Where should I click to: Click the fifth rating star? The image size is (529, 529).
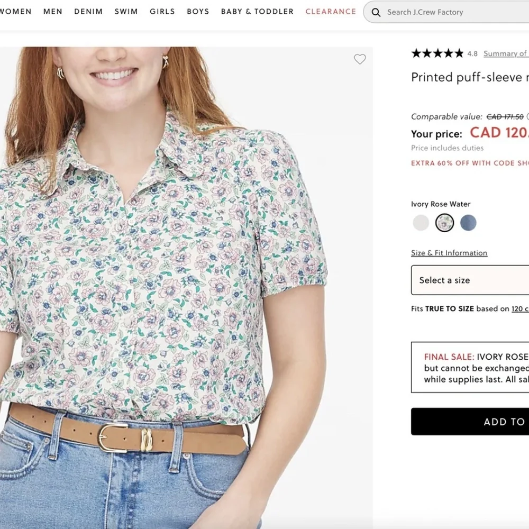click(458, 53)
